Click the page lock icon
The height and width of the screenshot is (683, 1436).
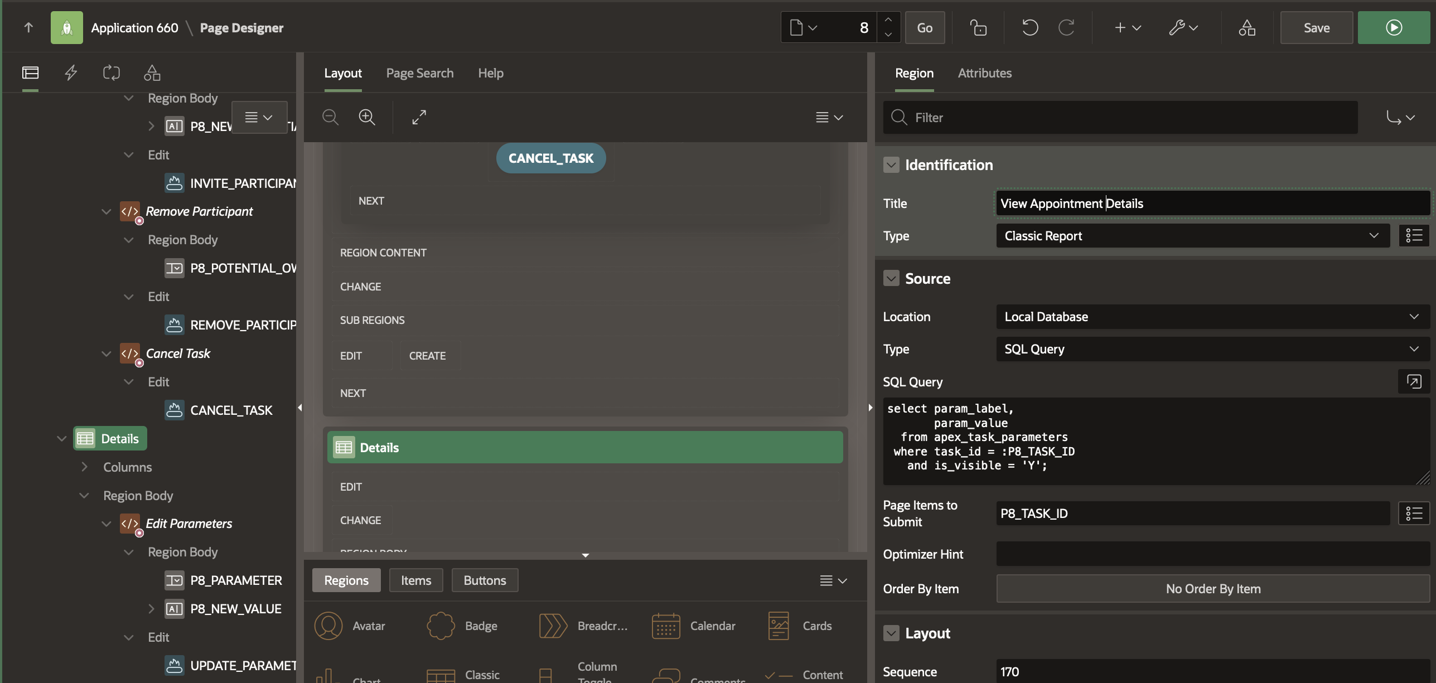pos(978,27)
